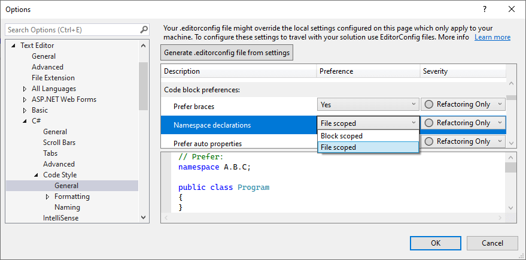Cancel the Options dialog
Screen dimensions: 526x260
pyautogui.click(x=492, y=243)
